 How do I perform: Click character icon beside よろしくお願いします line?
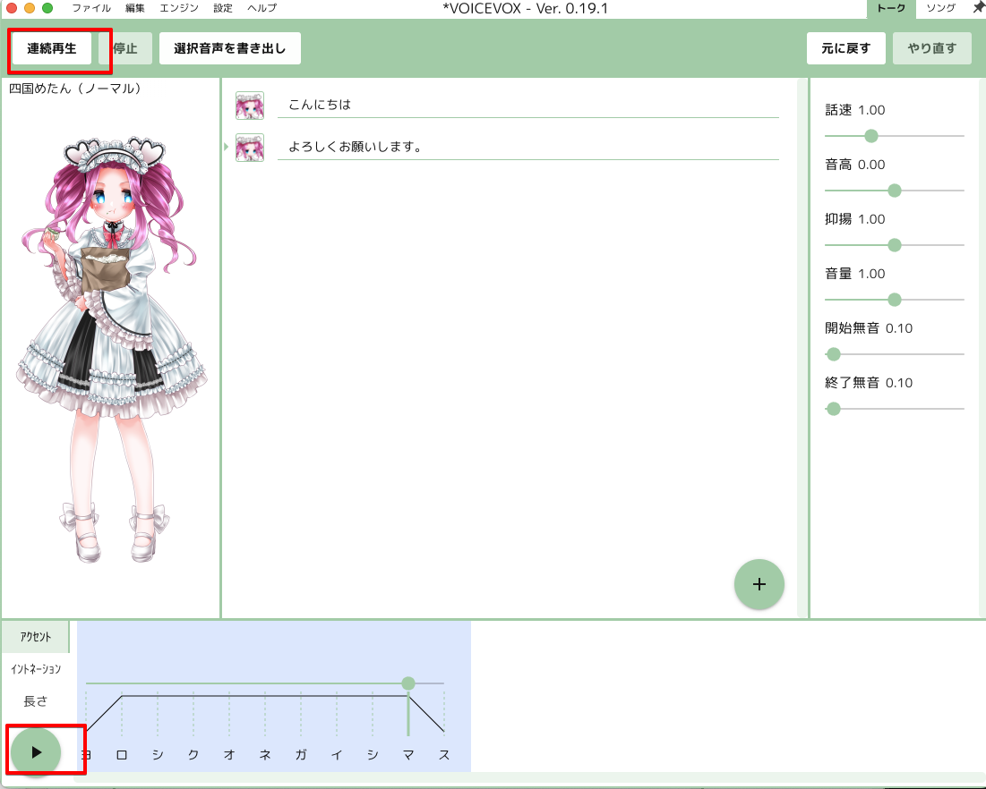(x=250, y=148)
